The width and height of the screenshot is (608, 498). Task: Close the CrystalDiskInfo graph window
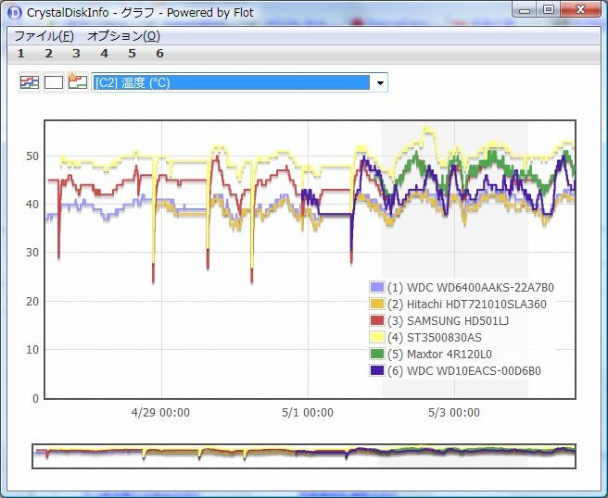pyautogui.click(x=580, y=10)
